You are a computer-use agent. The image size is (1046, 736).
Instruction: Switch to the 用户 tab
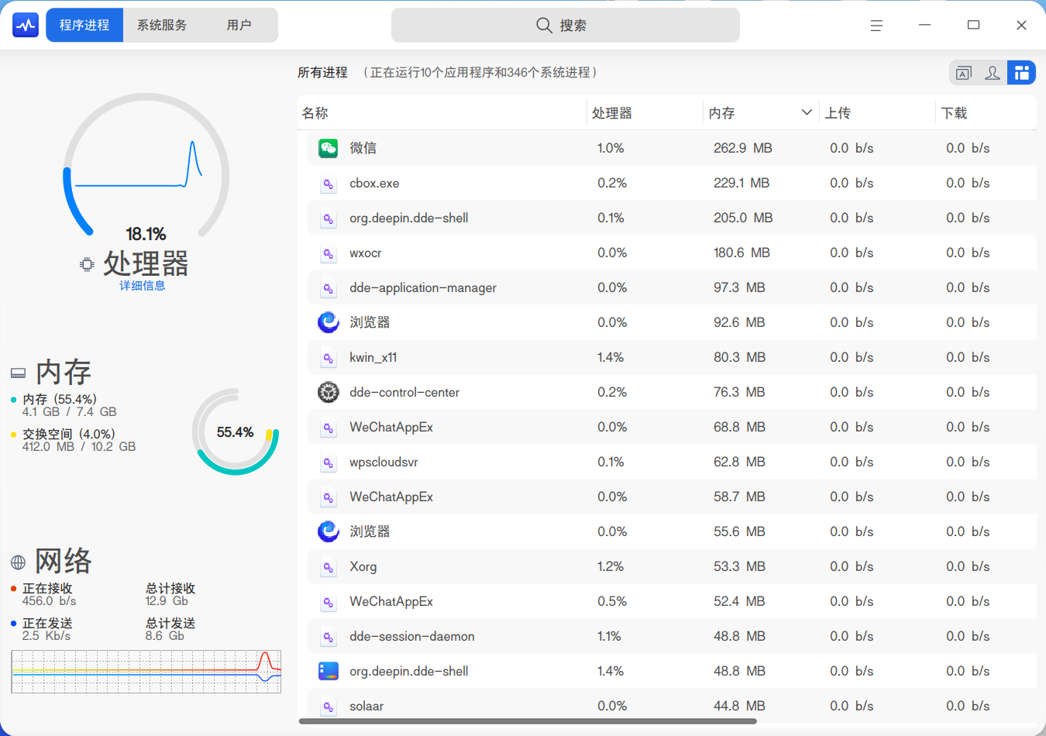click(239, 26)
